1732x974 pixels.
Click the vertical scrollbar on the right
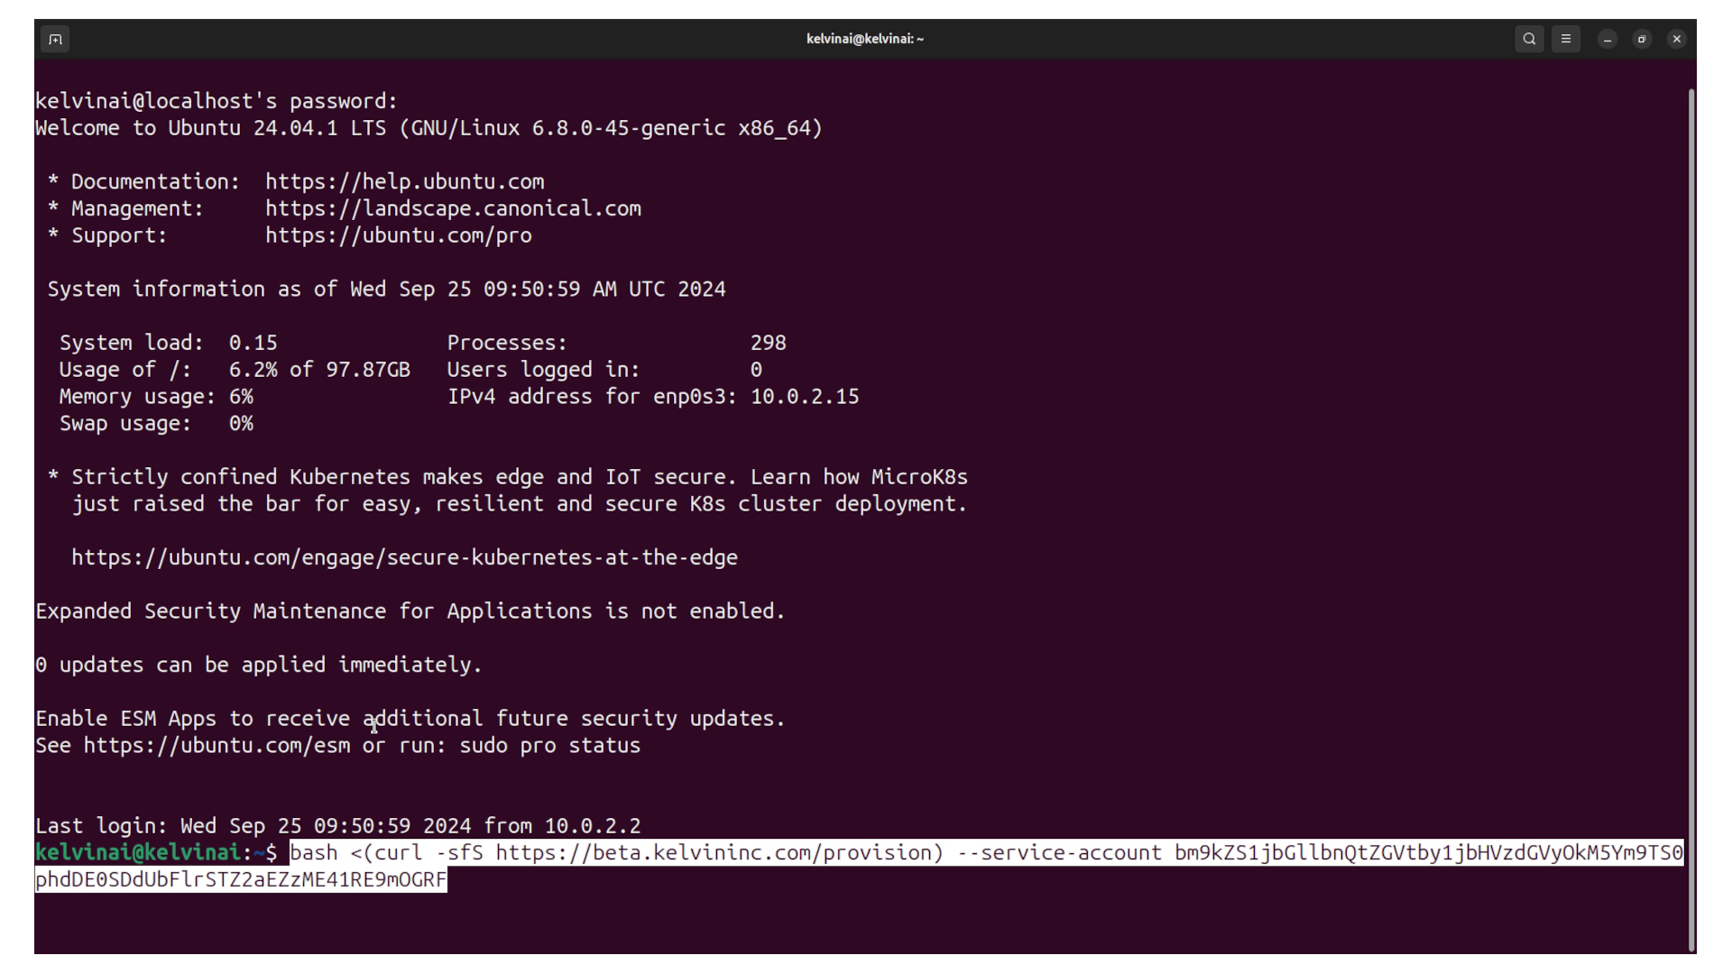point(1691,519)
